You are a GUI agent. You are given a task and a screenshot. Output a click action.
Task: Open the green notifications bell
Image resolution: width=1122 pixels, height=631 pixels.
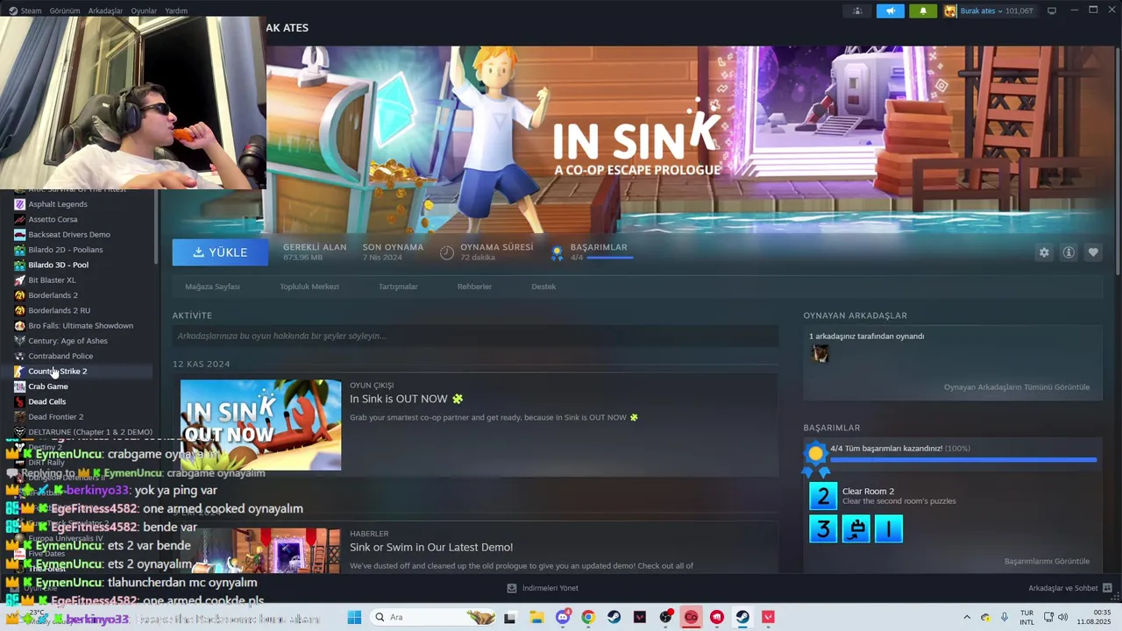[x=923, y=11]
